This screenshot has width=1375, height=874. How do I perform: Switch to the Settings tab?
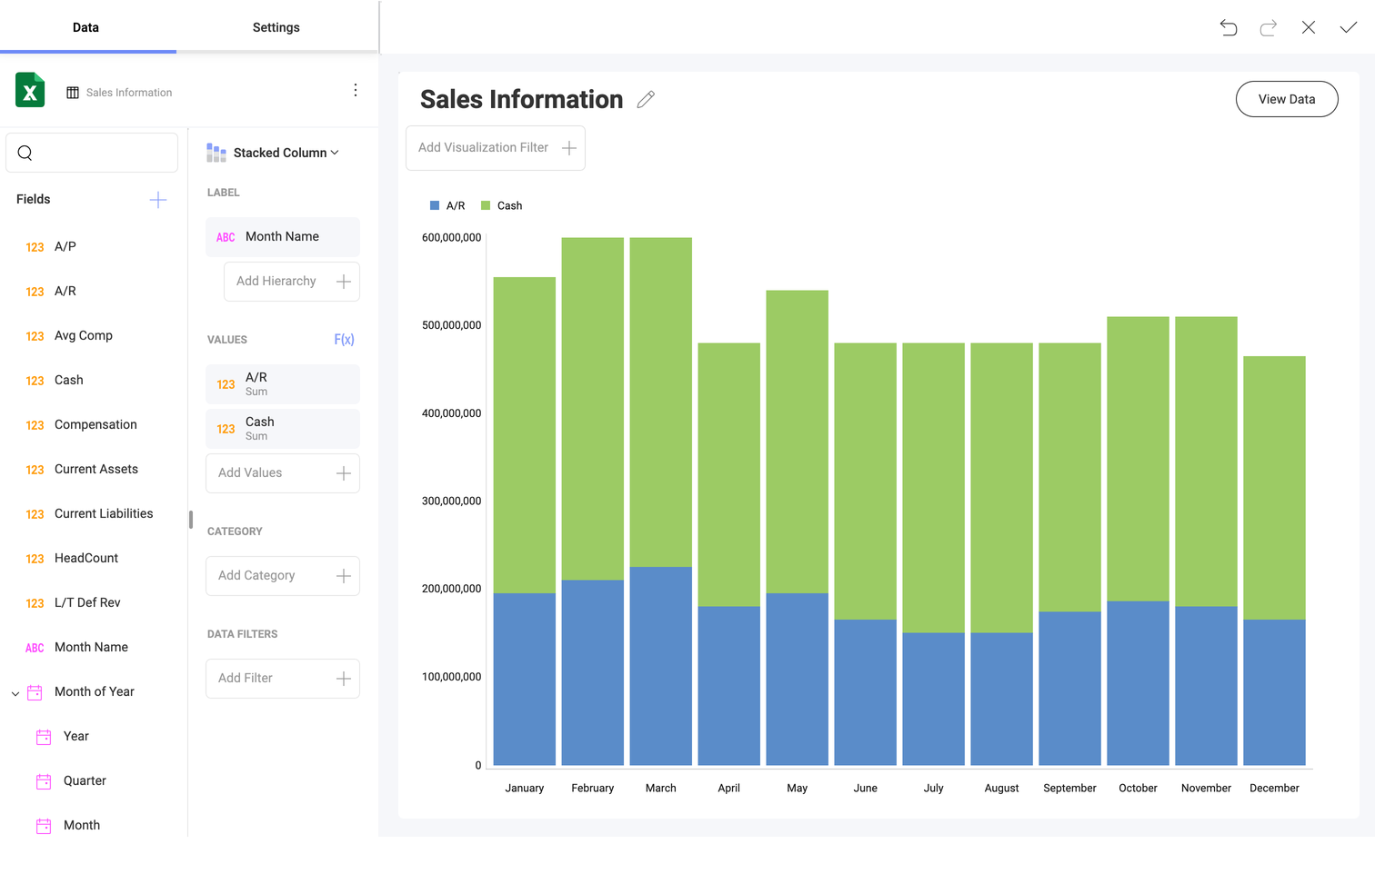coord(276,27)
